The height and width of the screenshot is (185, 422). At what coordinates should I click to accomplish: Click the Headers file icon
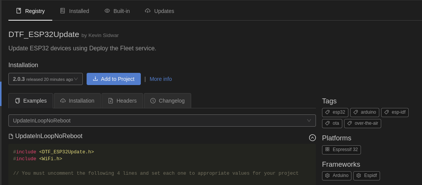click(111, 101)
